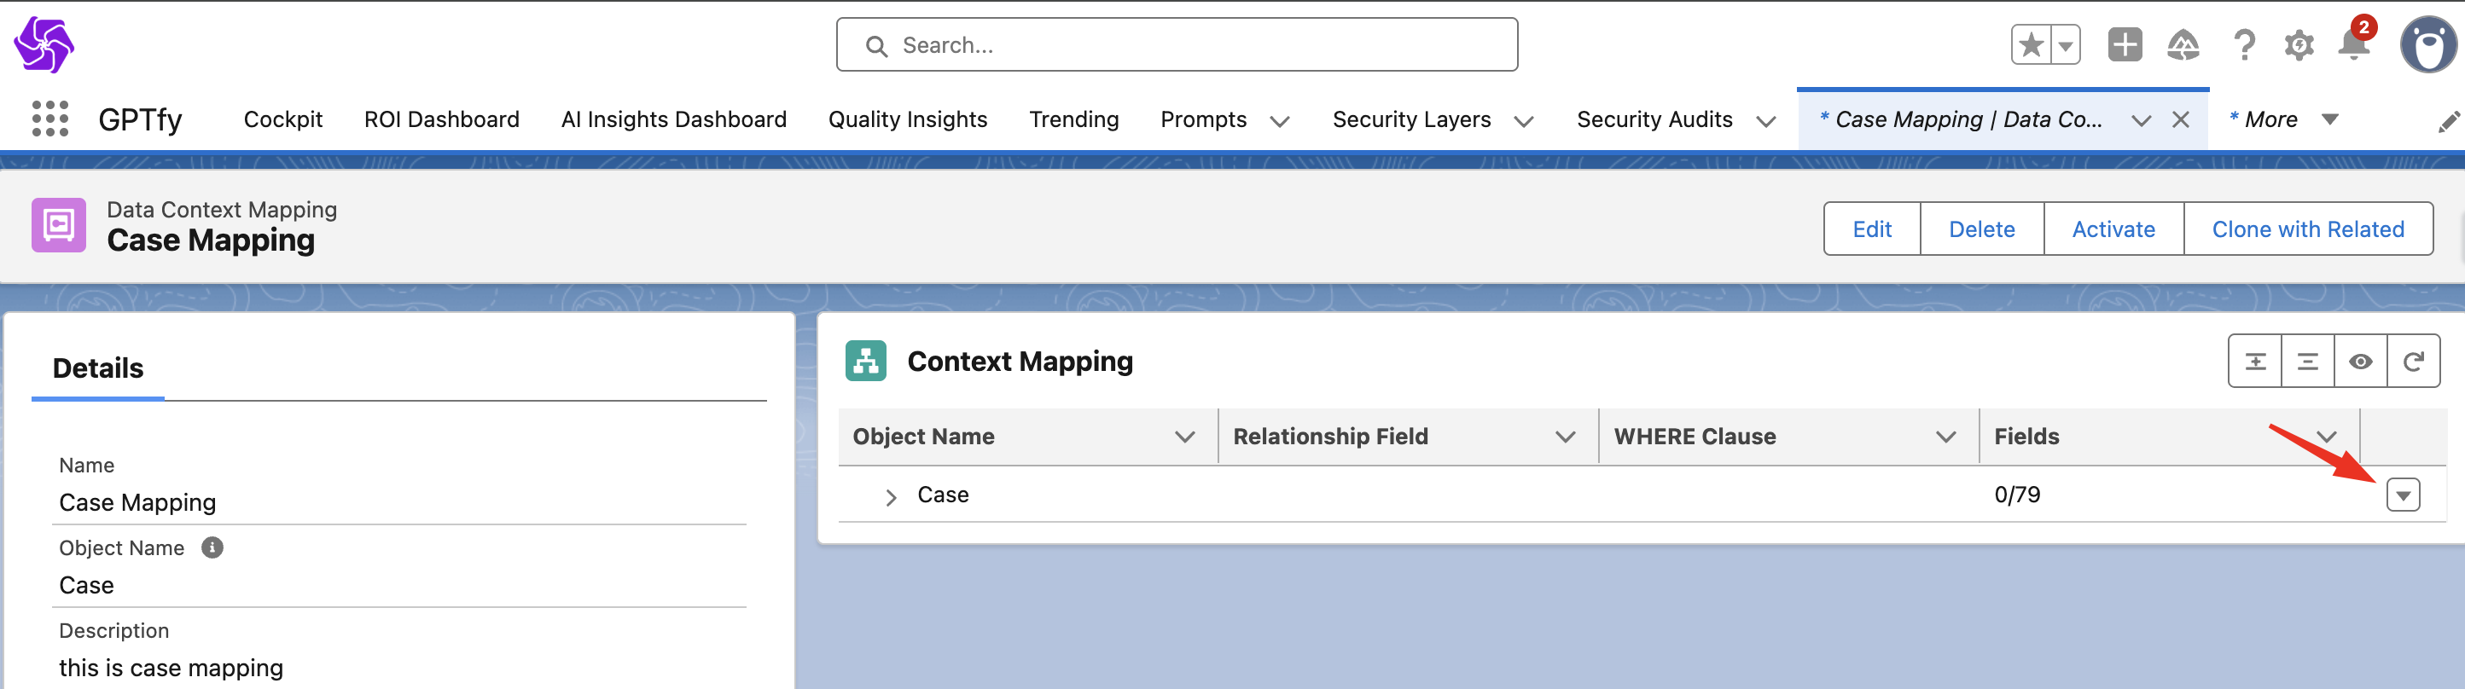Screen dimensions: 2465x689
Task: Open the Object Name column menu chevron
Action: tap(1184, 437)
